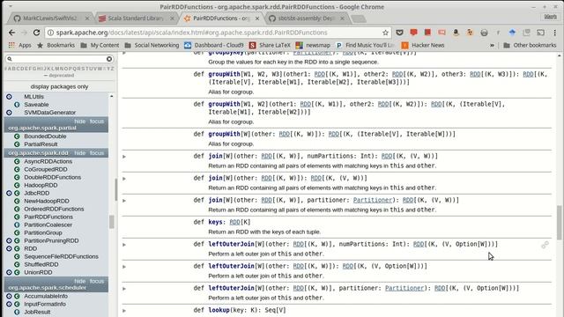Open the AccumulableInfo companion object icon
This screenshot has height=317, width=564.
click(x=9, y=296)
